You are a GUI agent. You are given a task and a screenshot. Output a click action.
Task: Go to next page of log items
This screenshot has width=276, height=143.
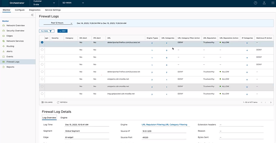[x=271, y=102]
